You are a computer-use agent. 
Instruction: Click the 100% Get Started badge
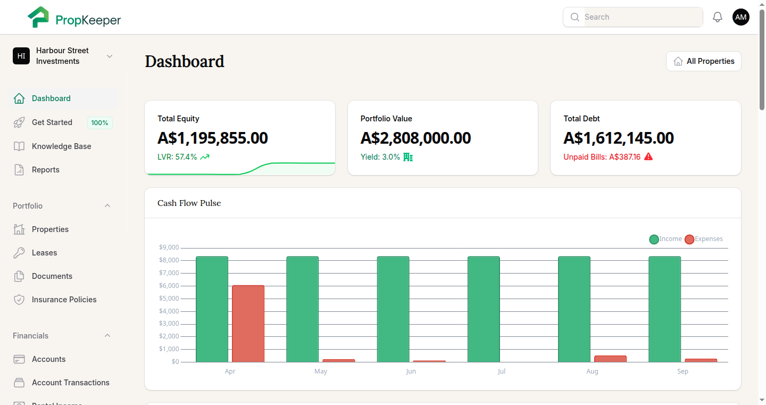pos(99,123)
